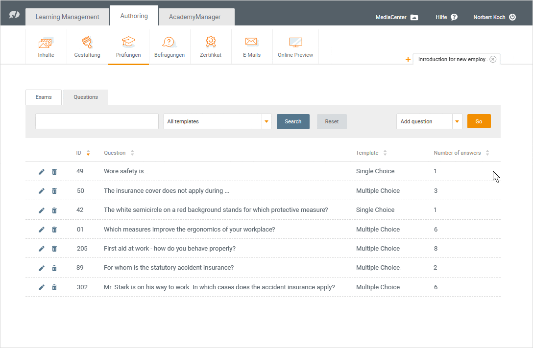Switch to the Exams tab

tap(44, 97)
